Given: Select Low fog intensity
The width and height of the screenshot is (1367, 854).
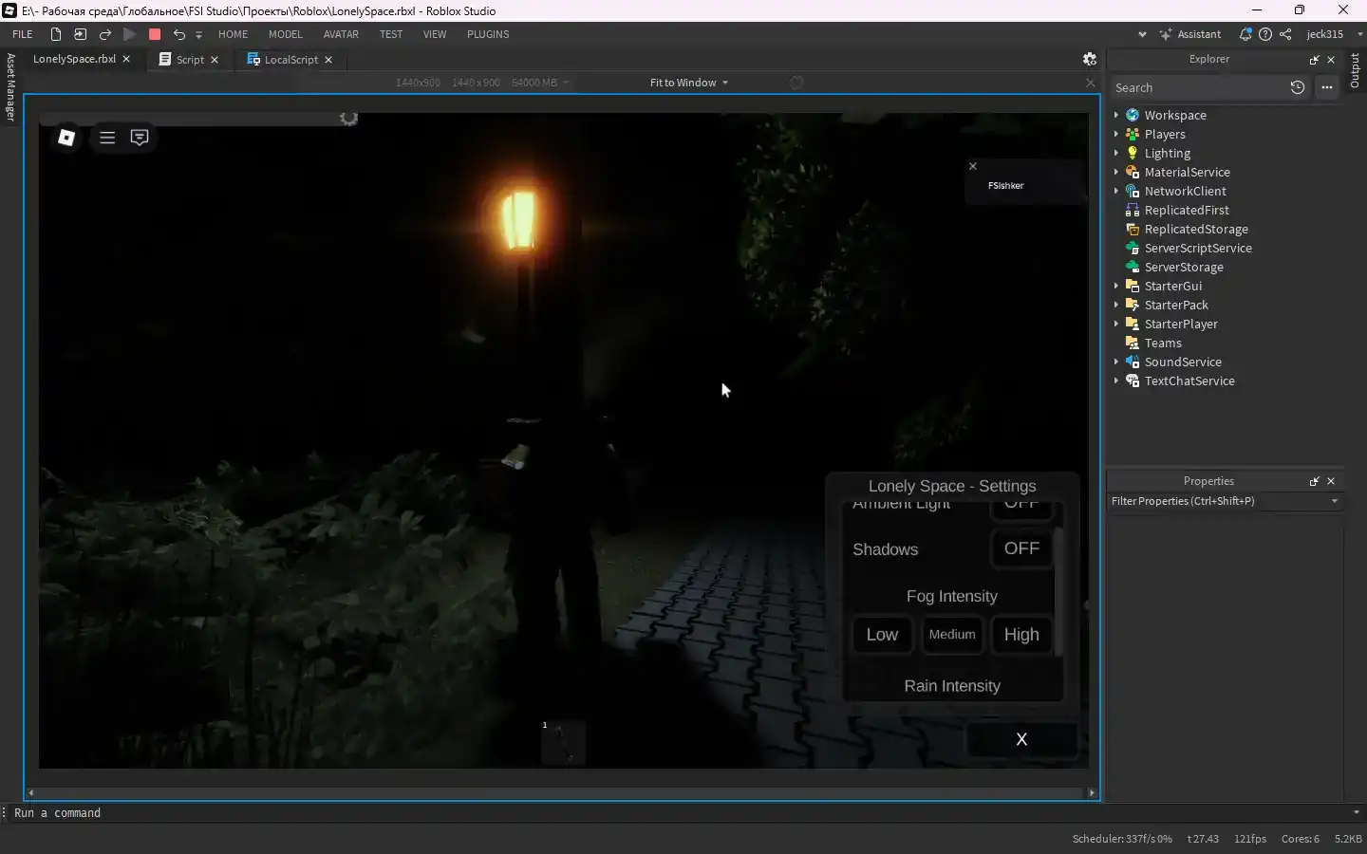Looking at the screenshot, I should (882, 635).
